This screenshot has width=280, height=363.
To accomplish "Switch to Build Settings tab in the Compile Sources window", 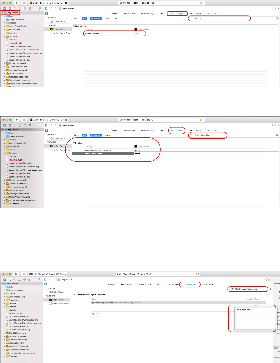I will (x=173, y=284).
